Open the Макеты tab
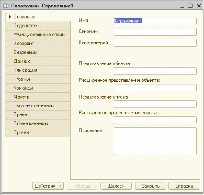Image resolution: width=204 pixels, height=195 pixels. tap(38, 97)
